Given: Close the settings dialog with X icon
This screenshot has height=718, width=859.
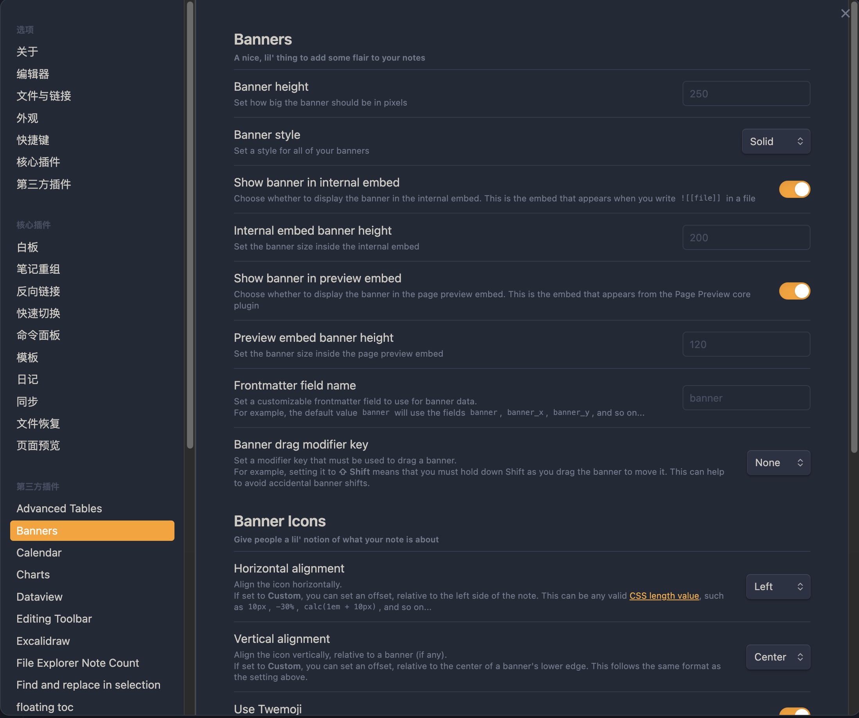Looking at the screenshot, I should [845, 14].
